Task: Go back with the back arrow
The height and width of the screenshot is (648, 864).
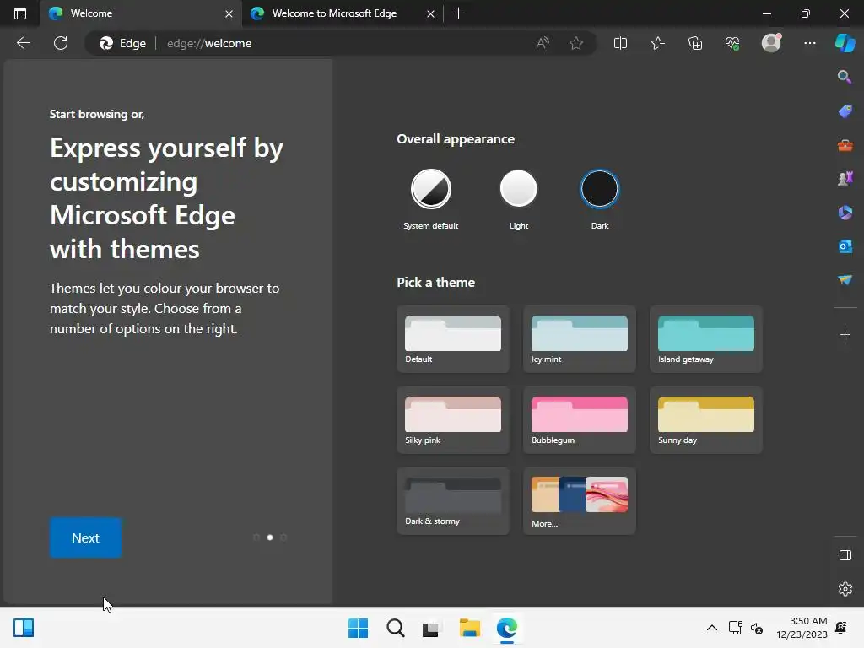Action: (x=23, y=43)
